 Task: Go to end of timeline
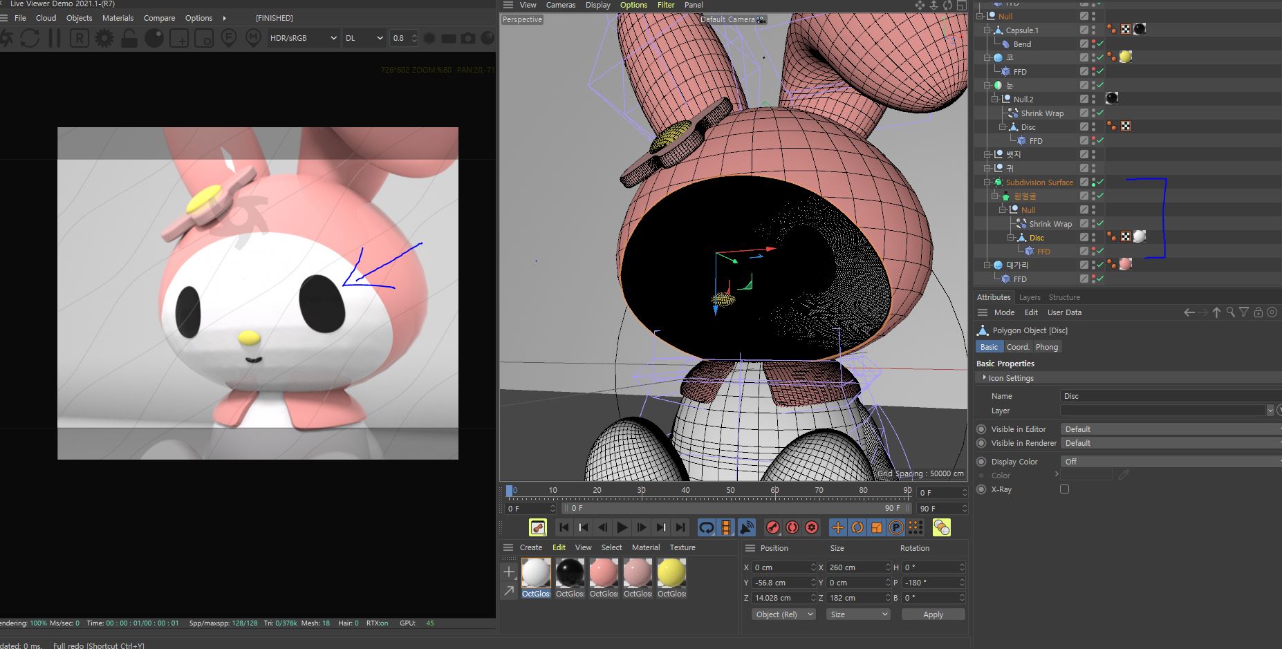tap(681, 527)
